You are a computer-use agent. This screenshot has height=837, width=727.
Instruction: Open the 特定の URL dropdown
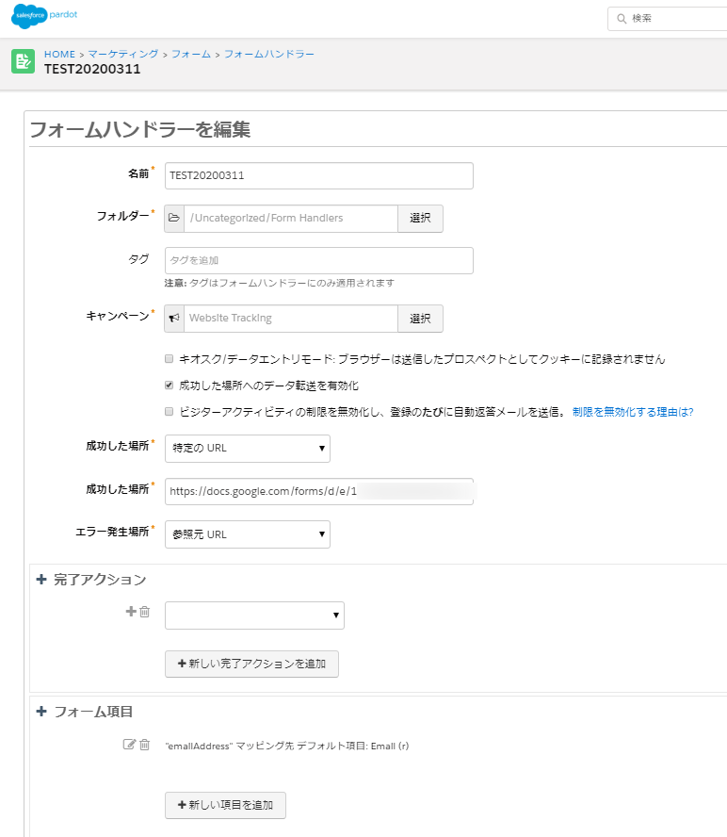coord(247,449)
